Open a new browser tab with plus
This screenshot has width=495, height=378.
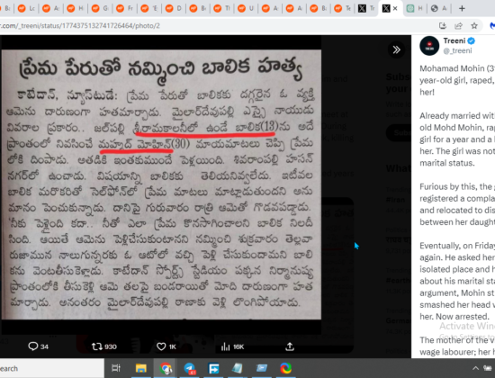(462, 8)
